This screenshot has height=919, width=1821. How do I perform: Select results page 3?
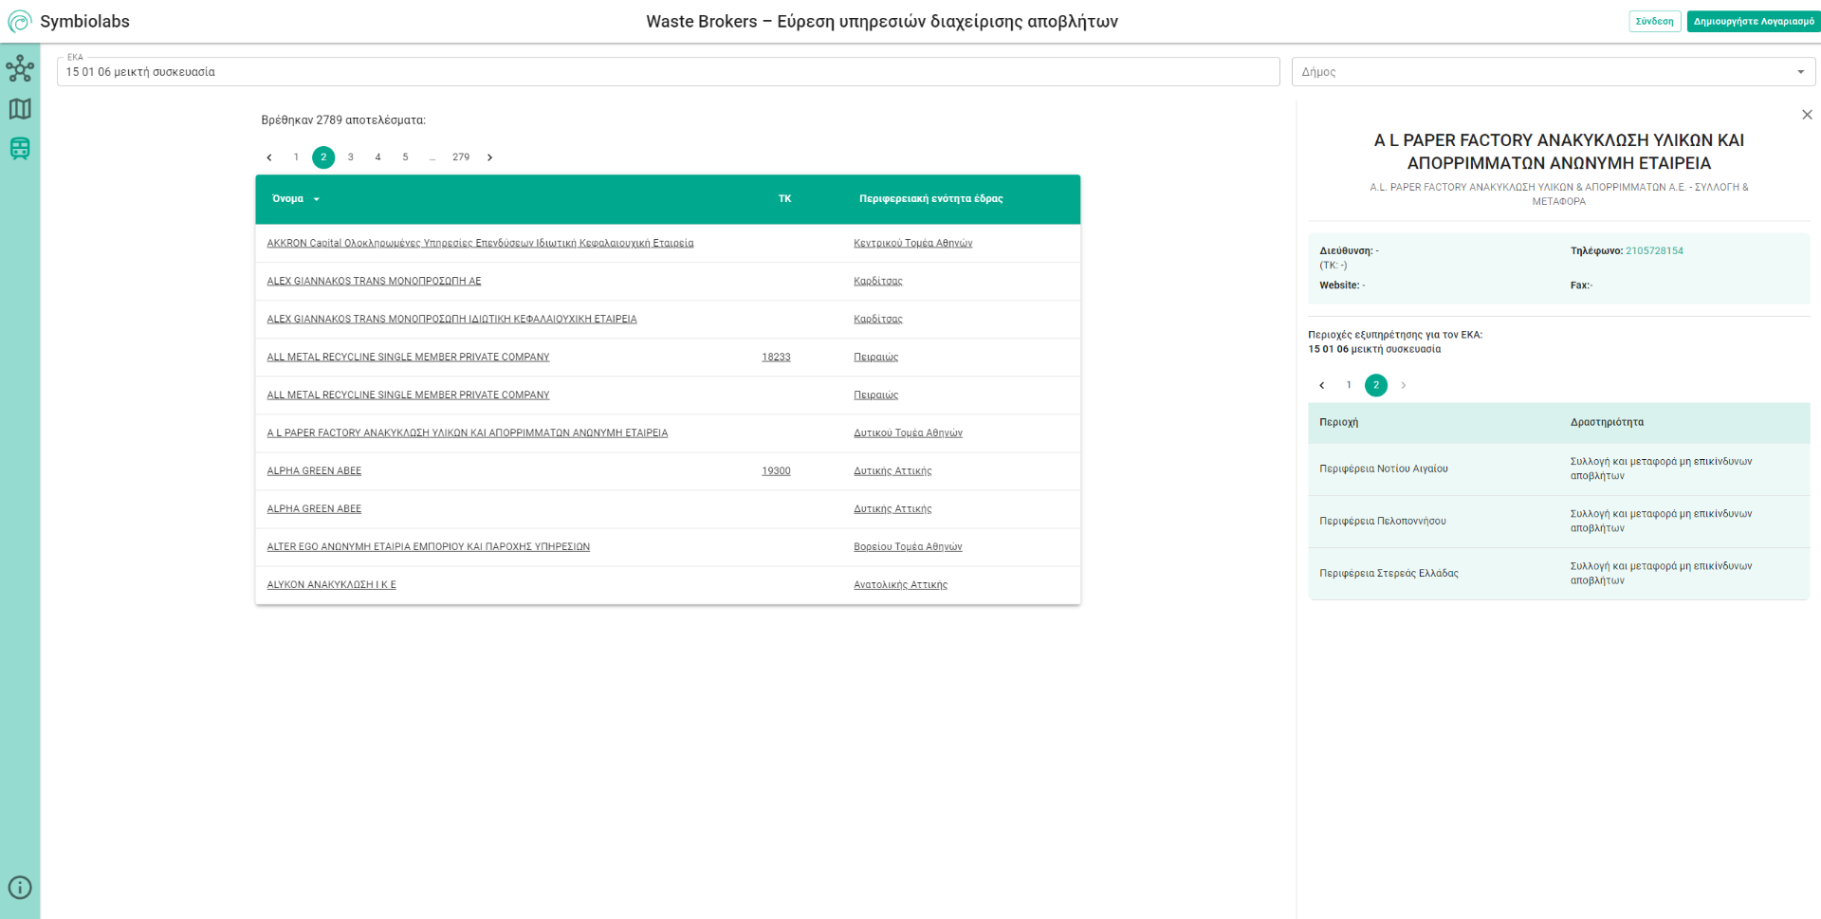point(351,157)
